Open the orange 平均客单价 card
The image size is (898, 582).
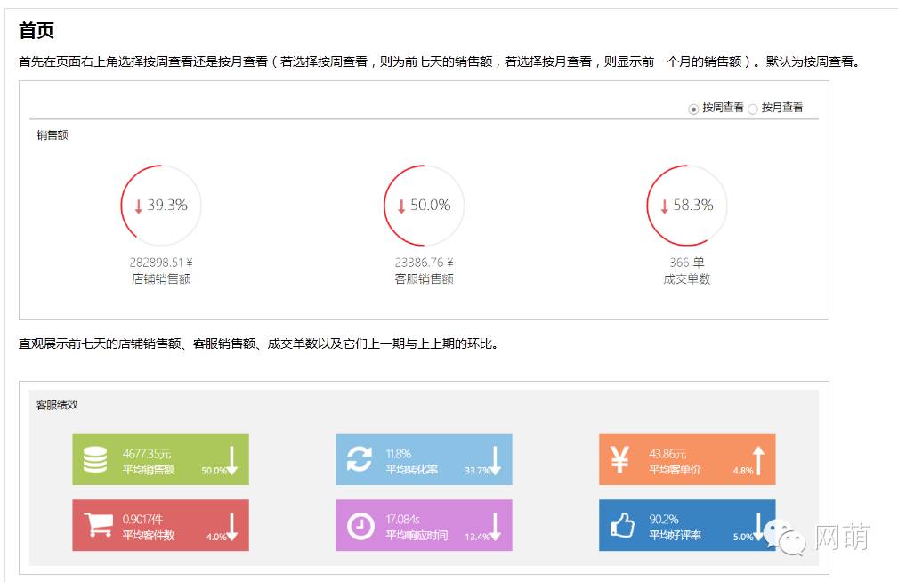(687, 459)
